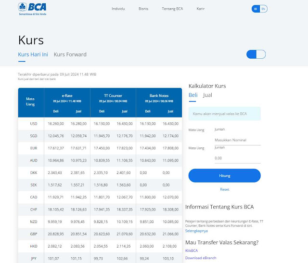
Task: Click the GBP currency row label
Action: [x=34, y=234]
